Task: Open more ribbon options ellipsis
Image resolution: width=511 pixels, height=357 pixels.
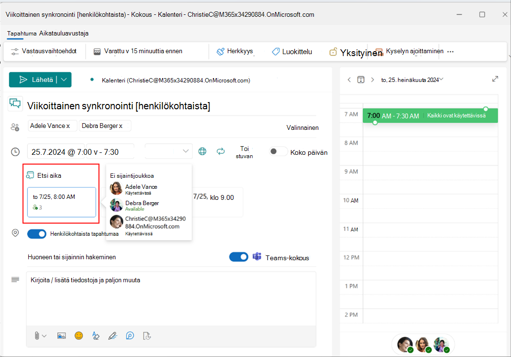Action: [x=450, y=52]
